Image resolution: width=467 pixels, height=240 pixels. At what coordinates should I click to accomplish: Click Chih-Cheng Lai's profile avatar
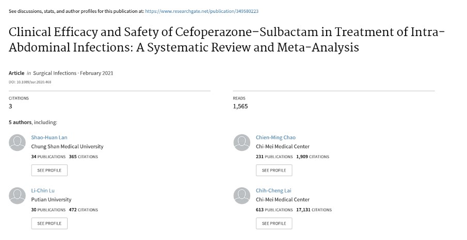[242, 196]
